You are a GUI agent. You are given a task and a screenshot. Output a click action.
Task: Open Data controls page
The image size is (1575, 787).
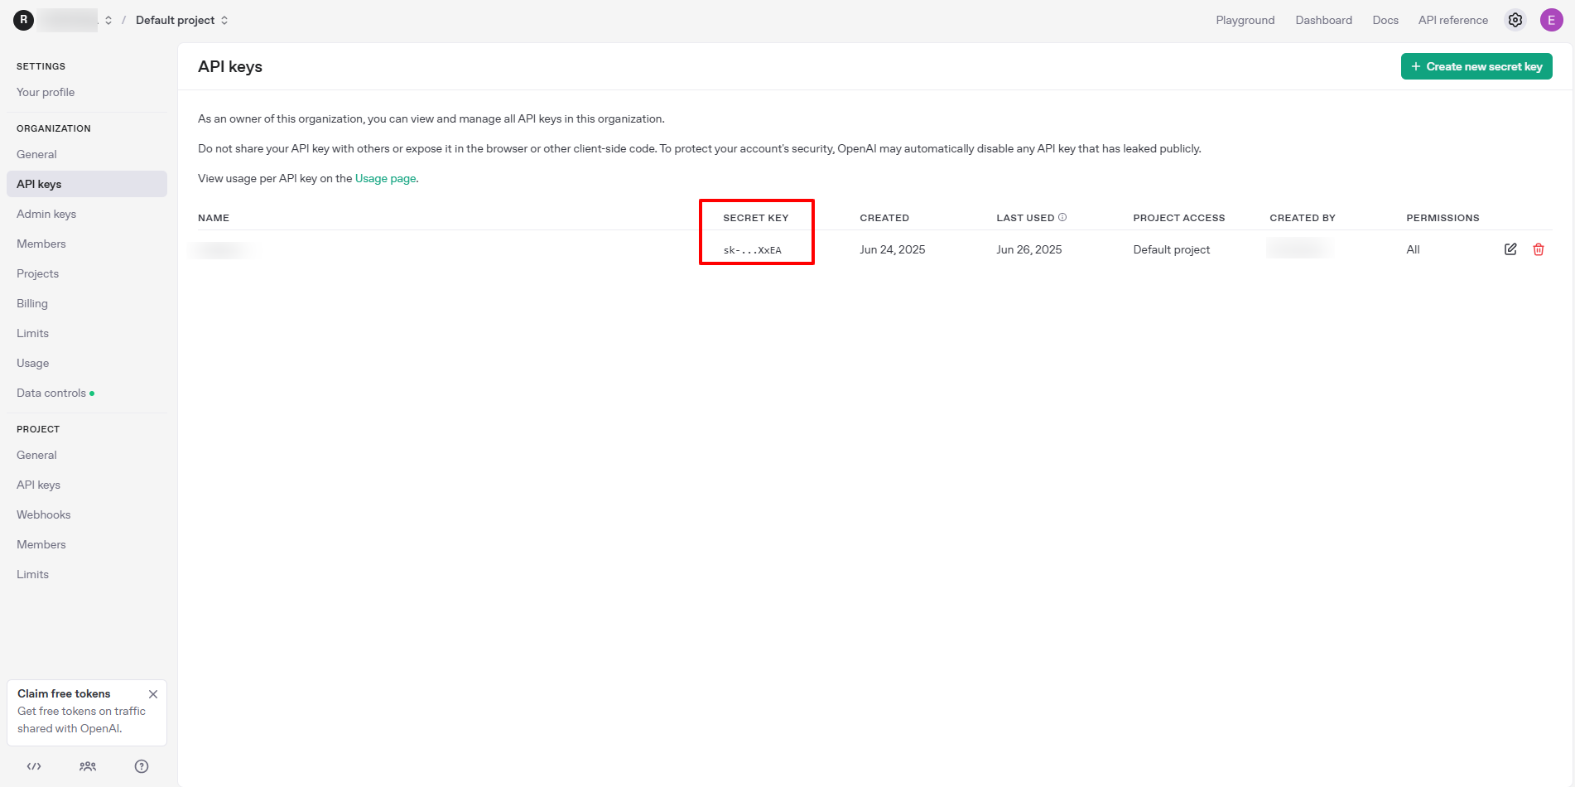87,393
